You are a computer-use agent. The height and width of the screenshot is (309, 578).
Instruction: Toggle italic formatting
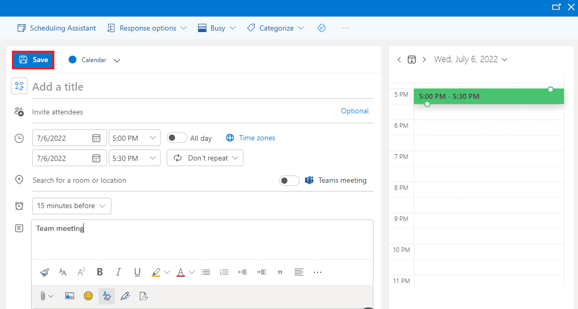(x=118, y=272)
